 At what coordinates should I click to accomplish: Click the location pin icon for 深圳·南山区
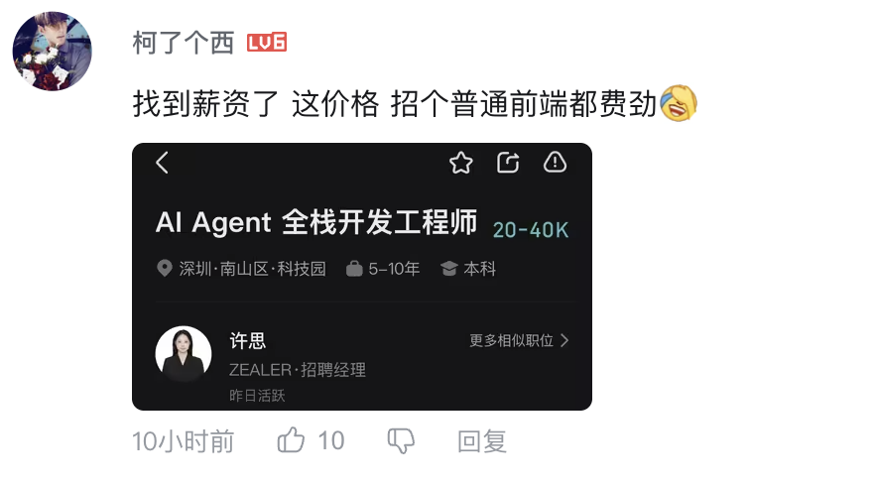click(164, 269)
